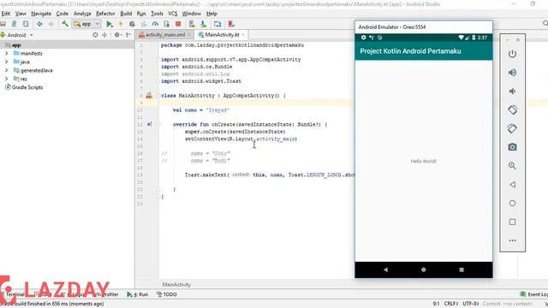Viewport: 548px width, 308px height.
Task: Click the UTF-8 encoding indicator
Action: pyautogui.click(x=471, y=304)
